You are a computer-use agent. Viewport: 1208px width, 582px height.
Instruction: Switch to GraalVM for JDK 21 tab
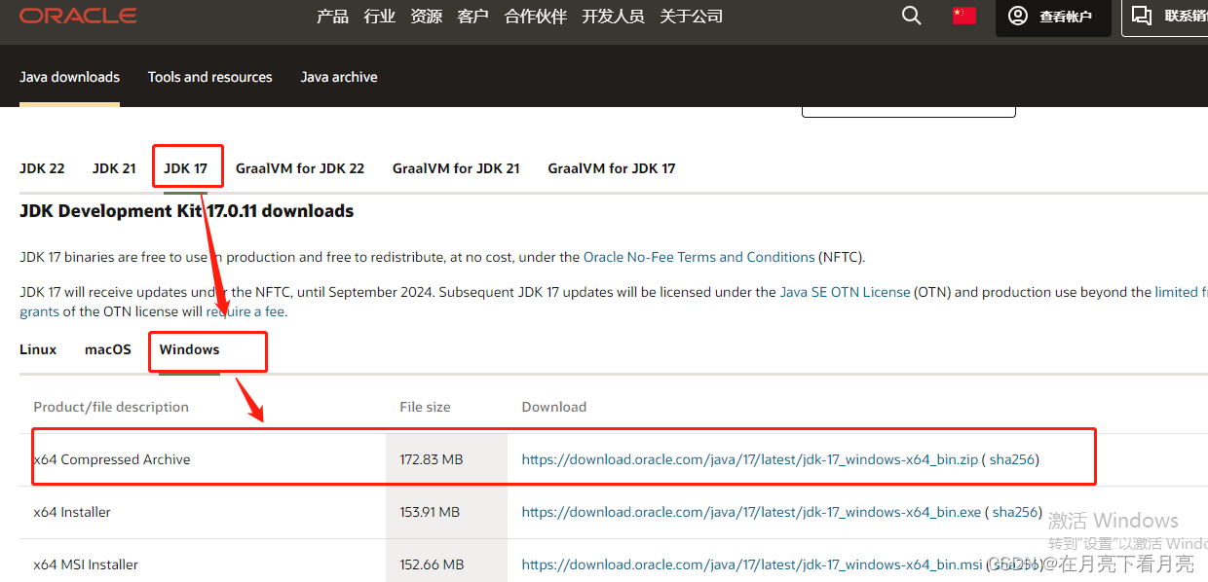pyautogui.click(x=456, y=168)
